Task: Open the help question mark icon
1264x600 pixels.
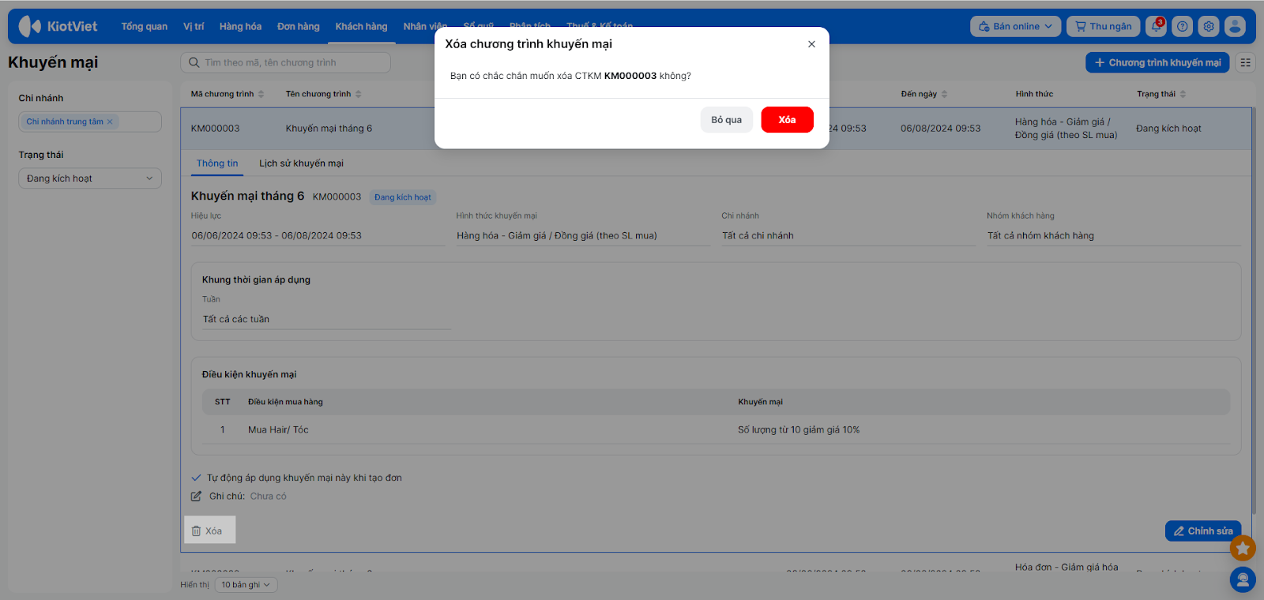Action: click(1182, 26)
